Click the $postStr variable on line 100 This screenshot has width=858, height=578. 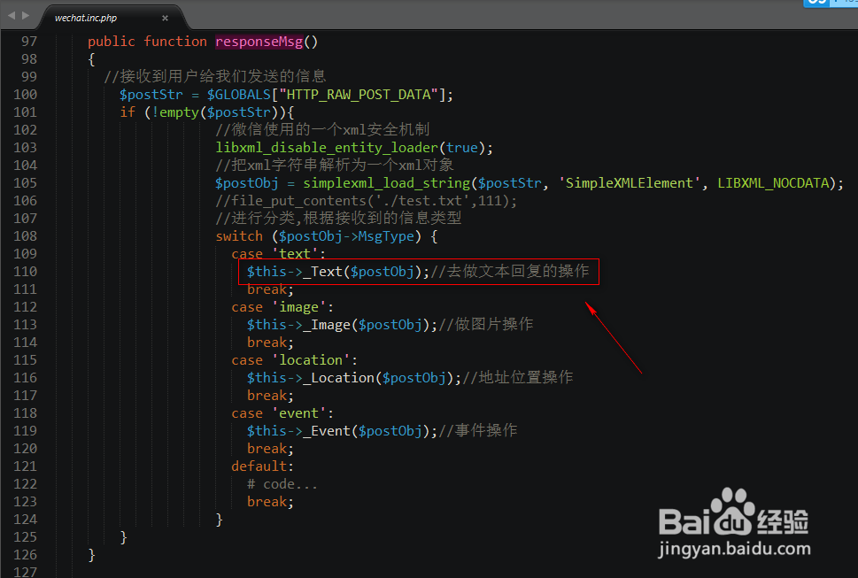click(x=151, y=94)
